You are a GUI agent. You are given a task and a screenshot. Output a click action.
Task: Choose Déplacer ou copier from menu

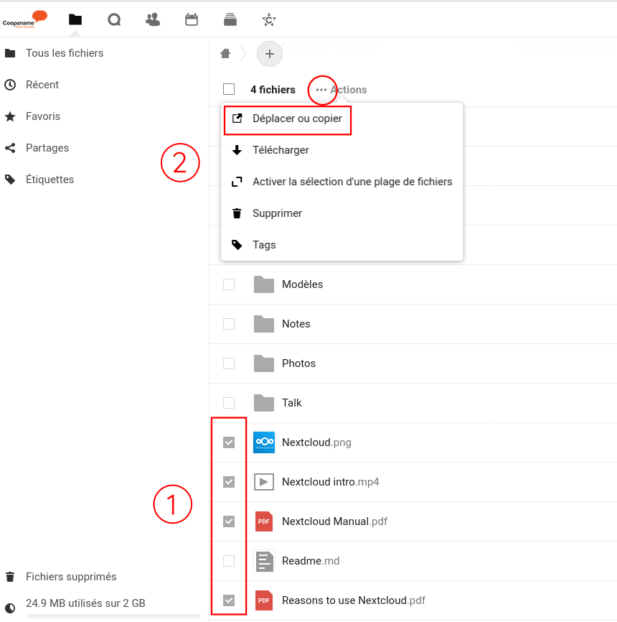[297, 119]
